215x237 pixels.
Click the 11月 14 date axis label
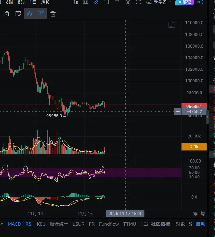click(x=35, y=214)
